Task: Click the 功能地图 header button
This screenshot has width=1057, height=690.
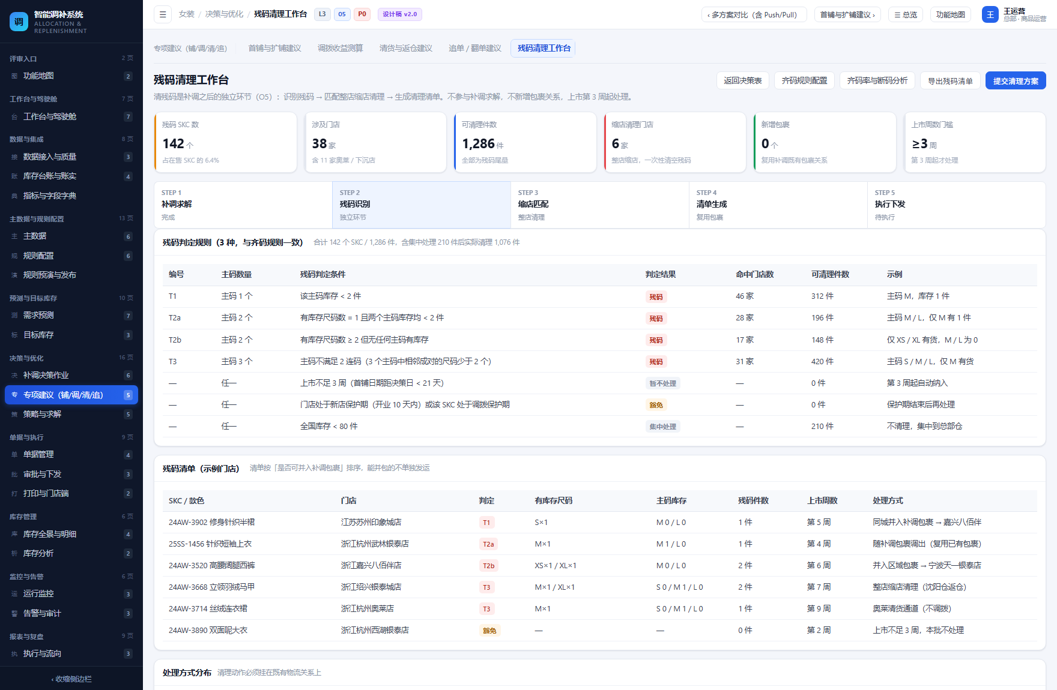Action: 951,14
